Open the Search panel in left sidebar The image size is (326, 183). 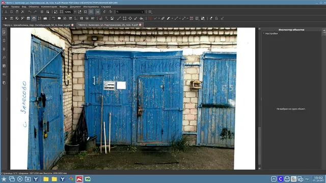pyautogui.click(x=4, y=57)
